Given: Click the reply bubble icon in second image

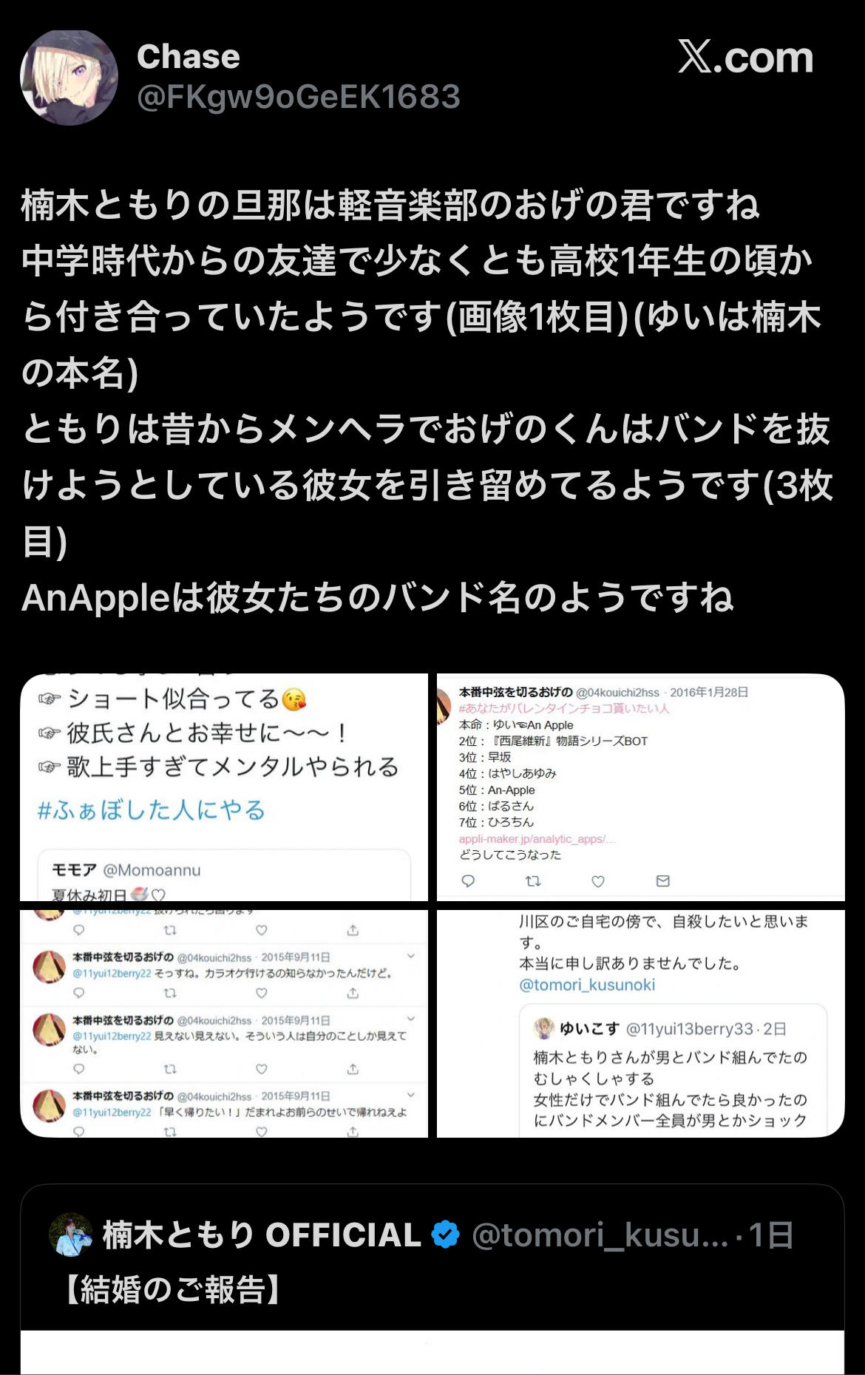Looking at the screenshot, I should [x=468, y=881].
